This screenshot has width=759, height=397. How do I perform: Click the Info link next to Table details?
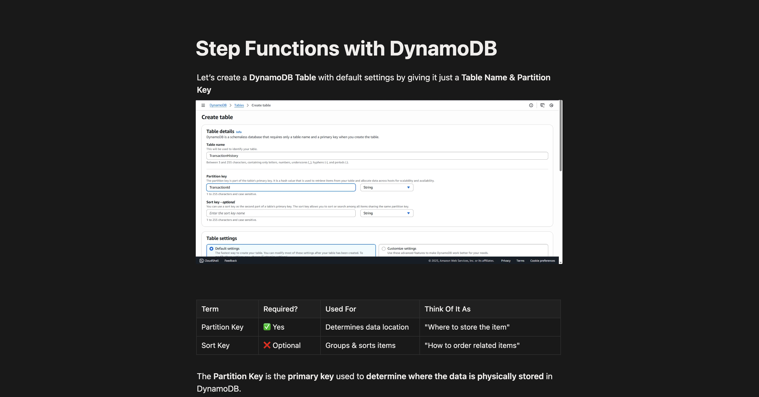point(239,132)
